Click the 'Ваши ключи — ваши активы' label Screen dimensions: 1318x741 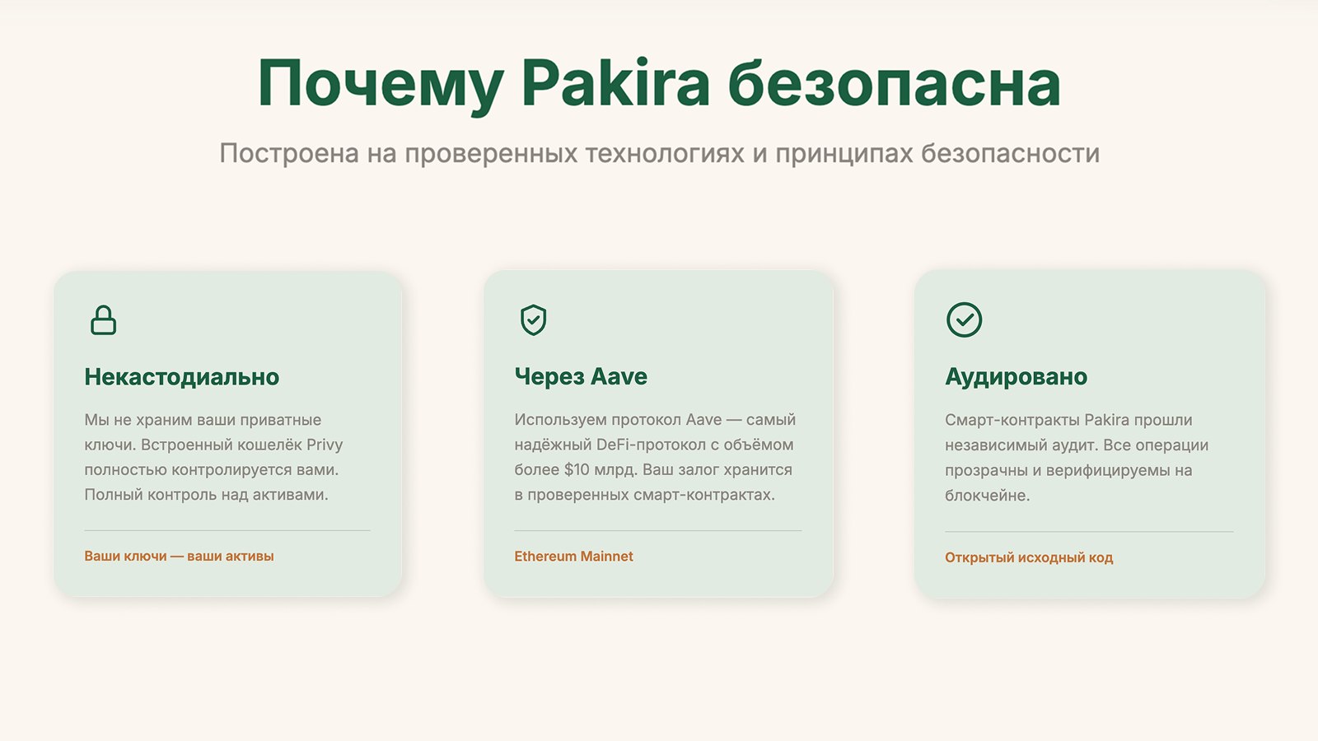[x=179, y=557]
